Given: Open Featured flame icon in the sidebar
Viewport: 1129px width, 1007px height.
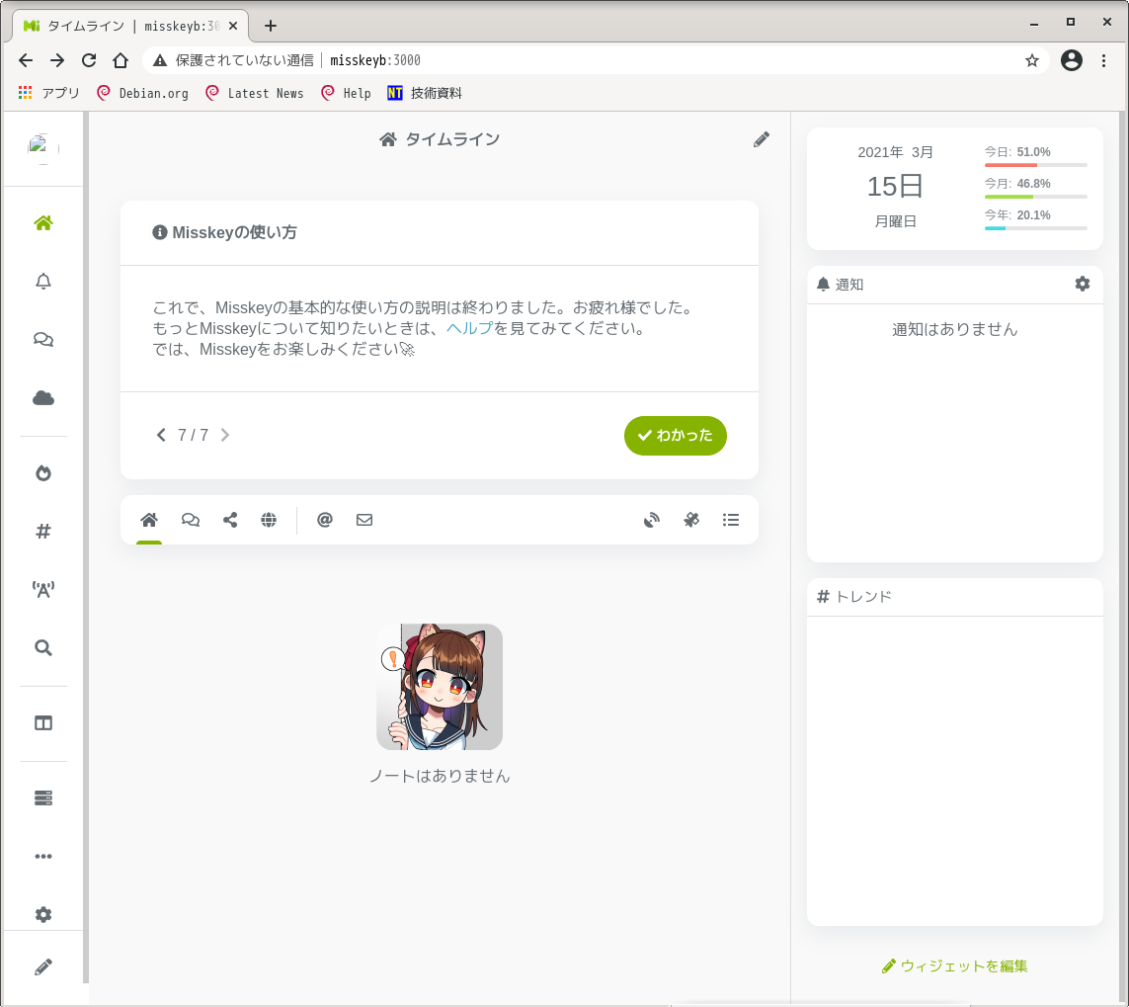Looking at the screenshot, I should click(43, 472).
